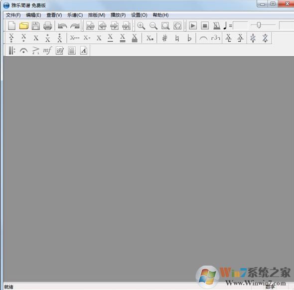Apply the natural accidental
Image resolution: width=294 pixels, height=290 pixels.
(x=177, y=38)
